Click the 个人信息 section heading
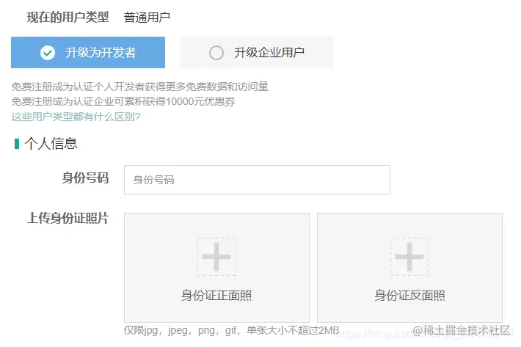The image size is (521, 347). tap(51, 144)
